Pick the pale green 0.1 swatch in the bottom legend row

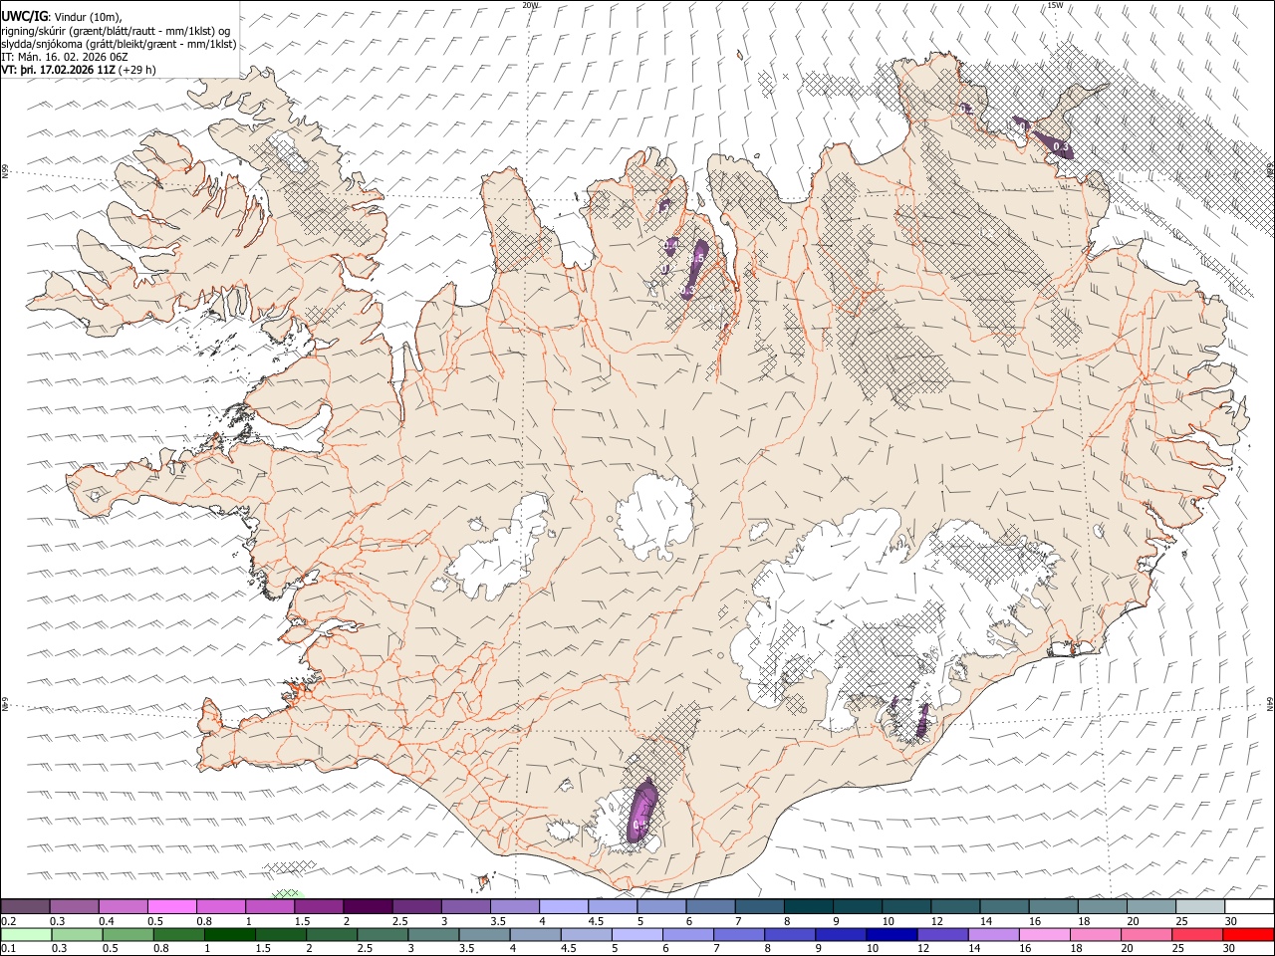(x=26, y=934)
